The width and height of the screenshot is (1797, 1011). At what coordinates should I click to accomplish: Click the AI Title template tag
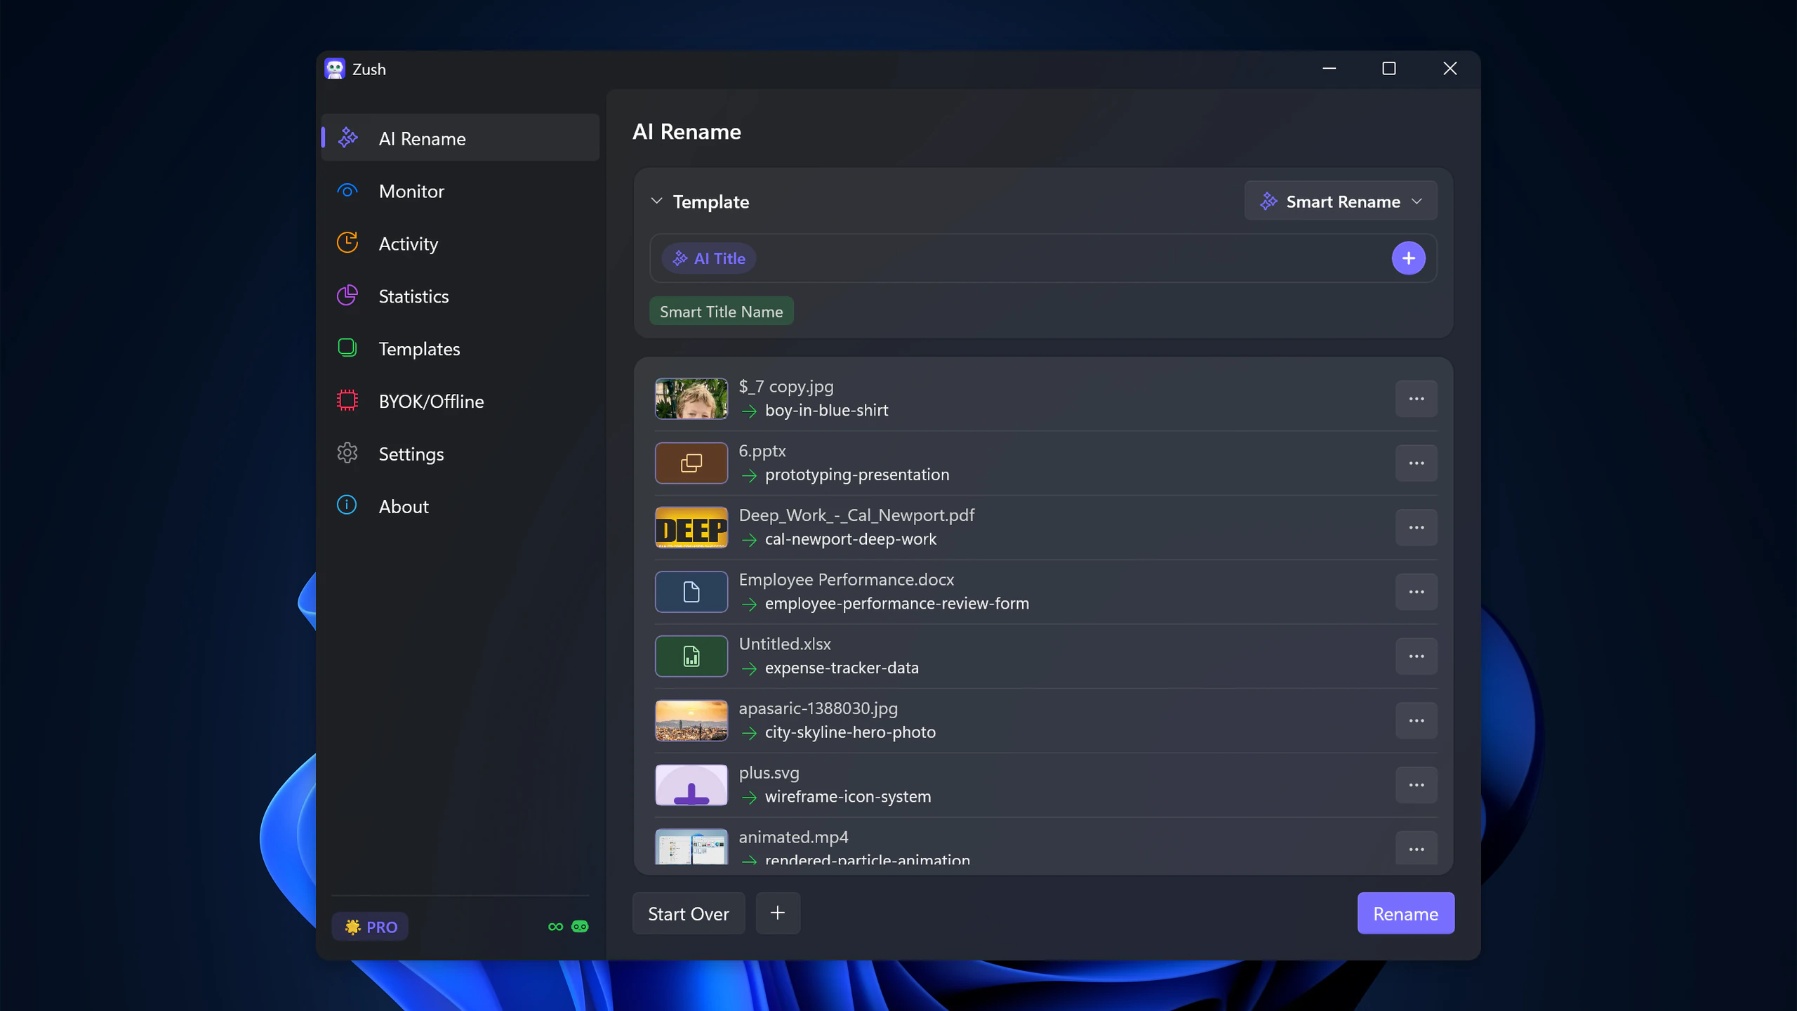click(708, 258)
